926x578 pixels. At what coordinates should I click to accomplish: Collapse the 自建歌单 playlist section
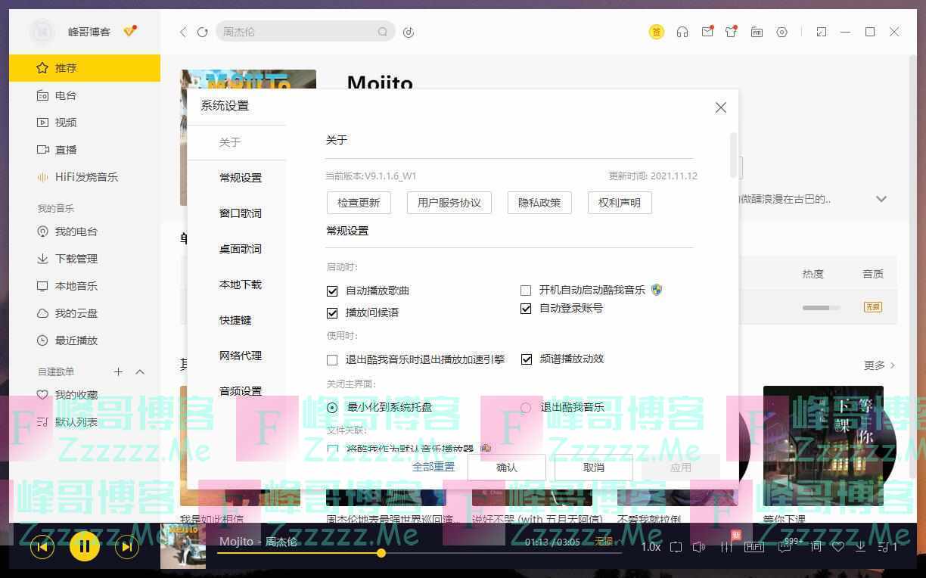[x=140, y=371]
